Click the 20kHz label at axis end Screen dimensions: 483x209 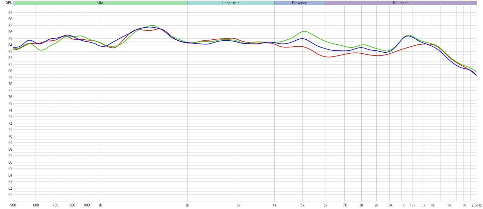(477, 205)
